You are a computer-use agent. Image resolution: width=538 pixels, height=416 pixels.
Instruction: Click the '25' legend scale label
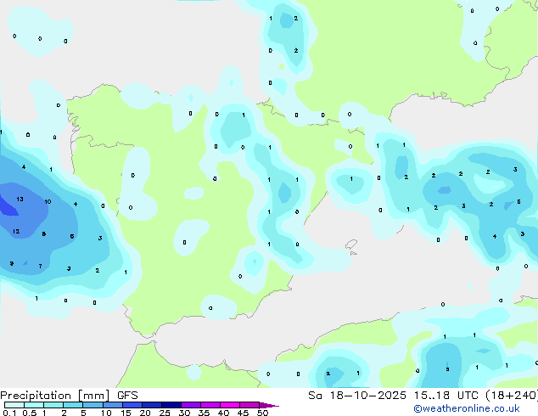165,413
